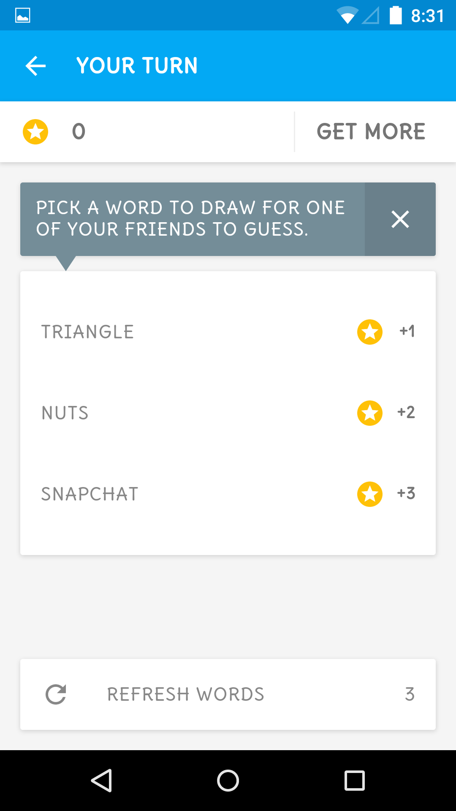The image size is (456, 811).
Task: Dismiss the word-picking hint tooltip
Action: (x=400, y=219)
